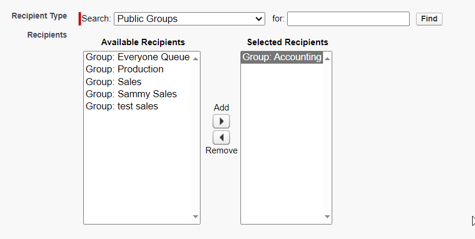Select Group: test sales entry
This screenshot has width=475, height=239.
click(138, 106)
